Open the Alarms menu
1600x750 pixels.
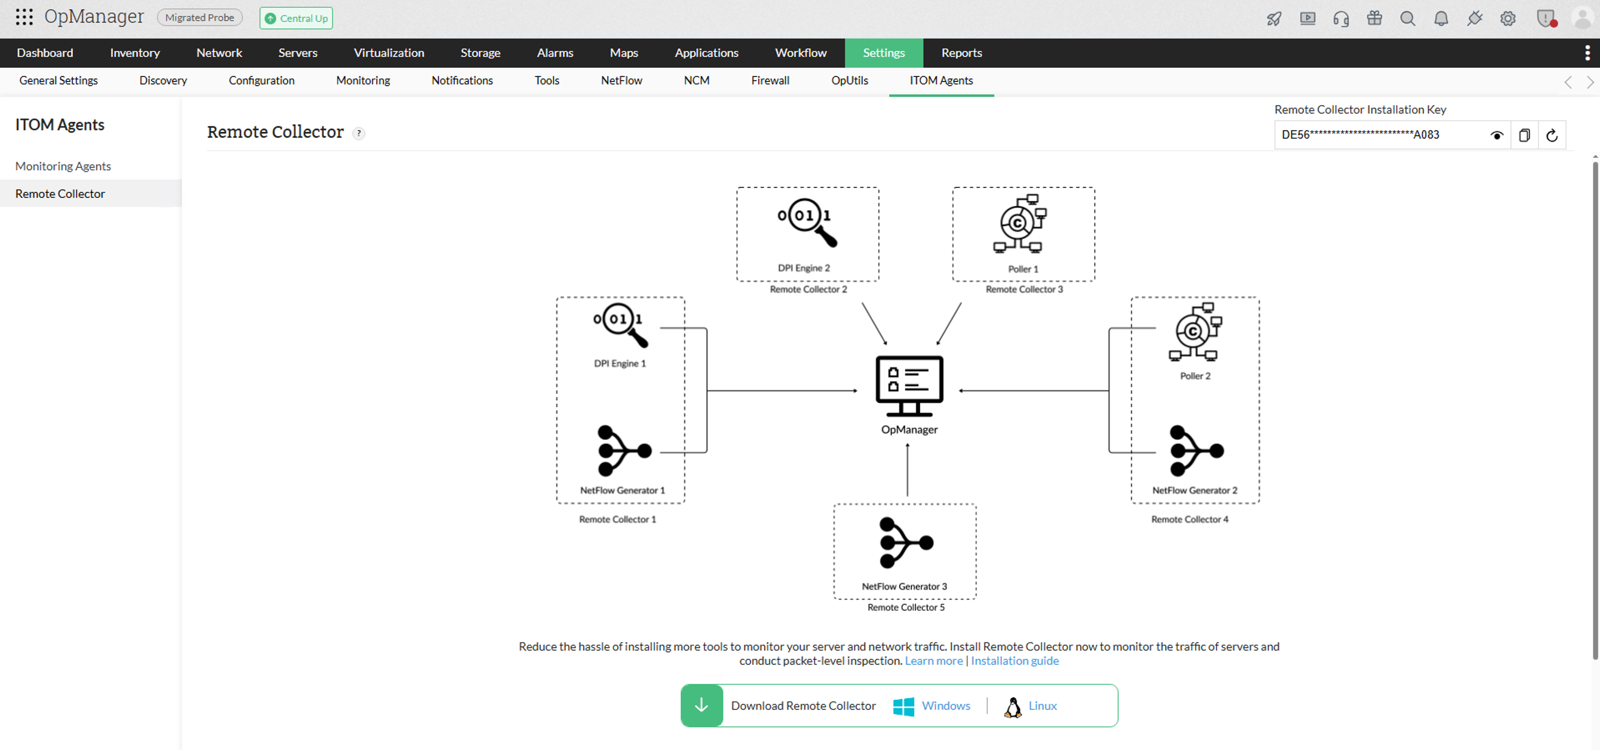tap(555, 53)
